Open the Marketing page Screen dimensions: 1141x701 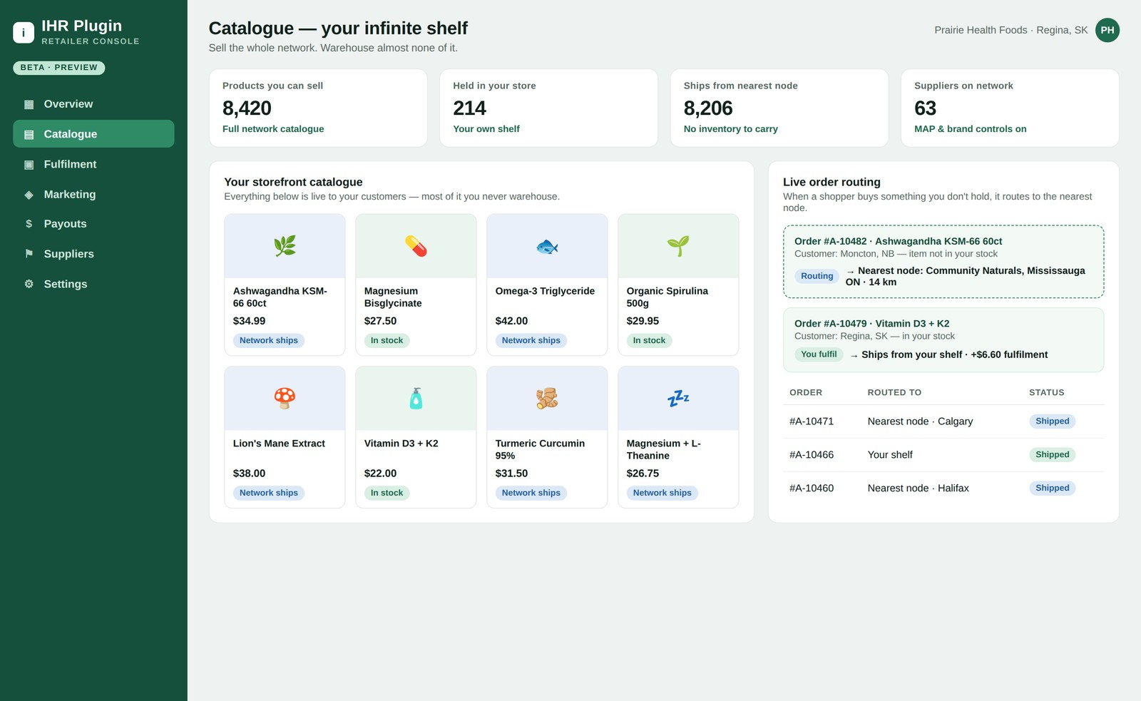[x=93, y=195]
